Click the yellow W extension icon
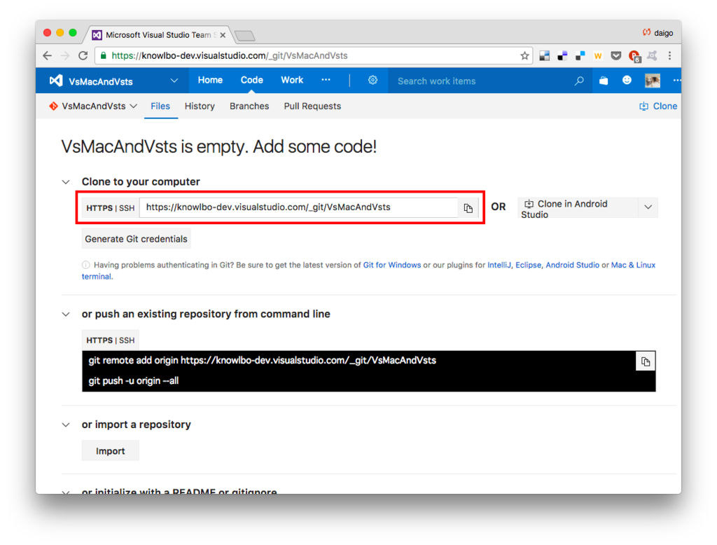 pyautogui.click(x=598, y=56)
